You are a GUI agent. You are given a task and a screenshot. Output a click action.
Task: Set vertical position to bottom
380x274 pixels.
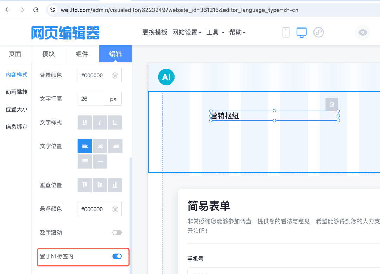coord(115,185)
